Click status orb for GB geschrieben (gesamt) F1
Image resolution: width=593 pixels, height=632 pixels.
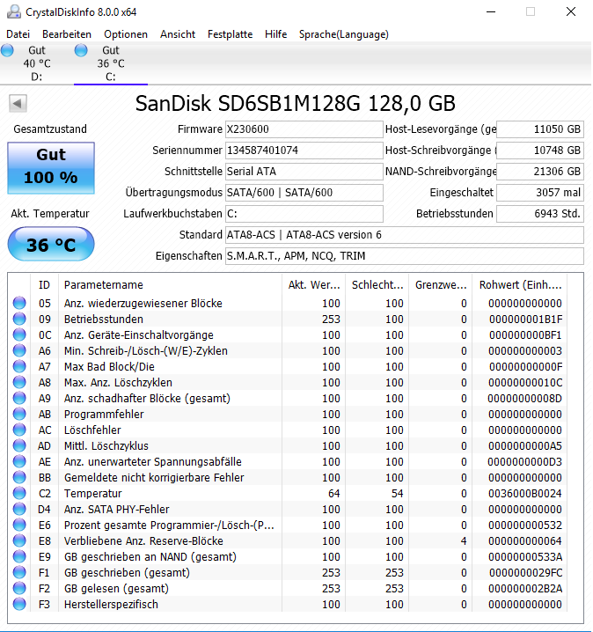tap(19, 572)
